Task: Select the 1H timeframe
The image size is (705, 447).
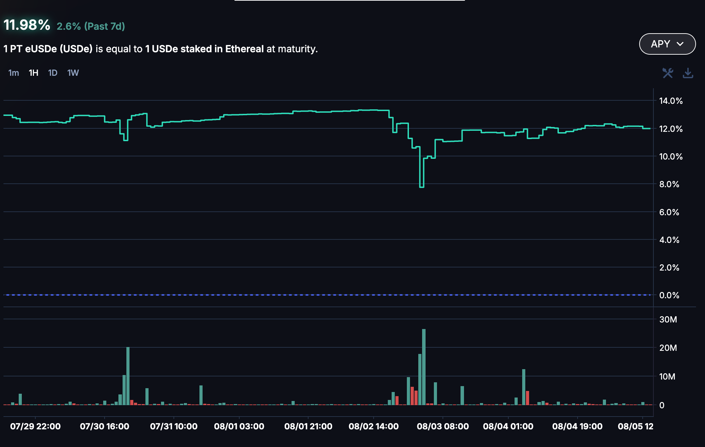Action: (34, 73)
